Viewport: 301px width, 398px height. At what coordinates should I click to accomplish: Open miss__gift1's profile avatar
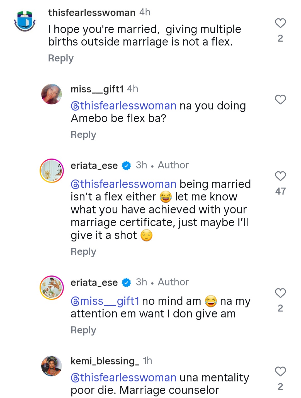[x=52, y=94]
